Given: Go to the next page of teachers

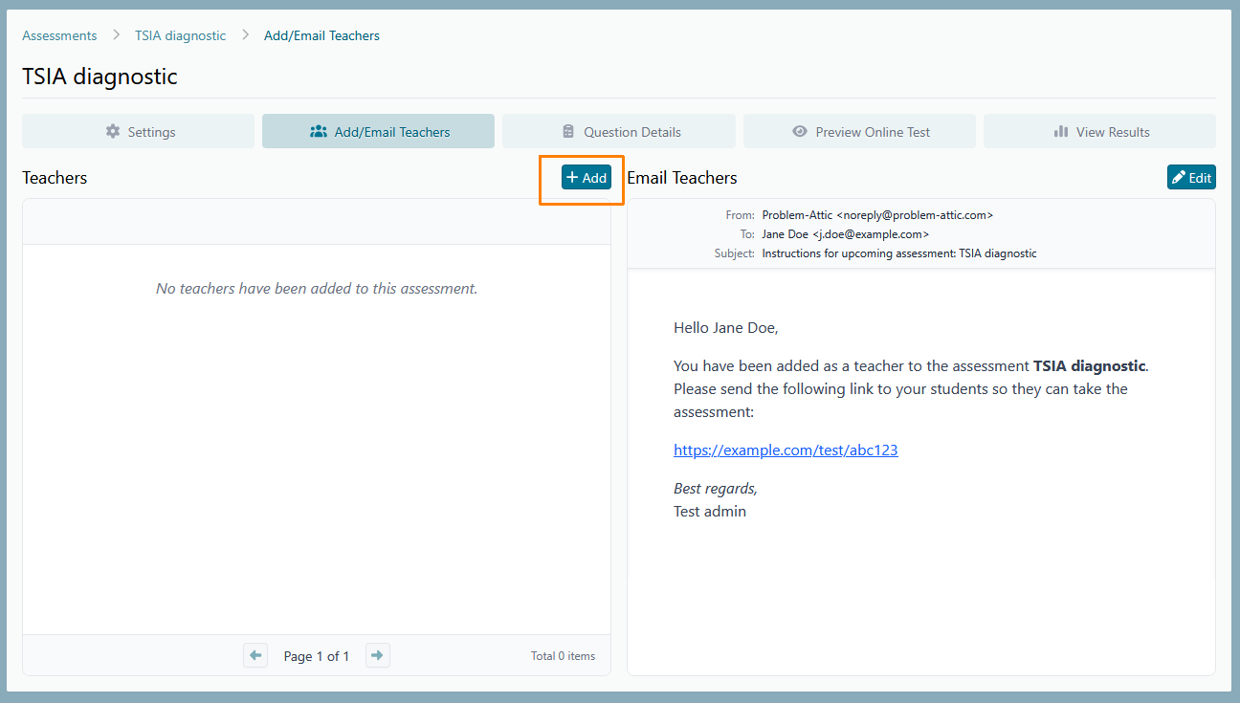Looking at the screenshot, I should 377,655.
